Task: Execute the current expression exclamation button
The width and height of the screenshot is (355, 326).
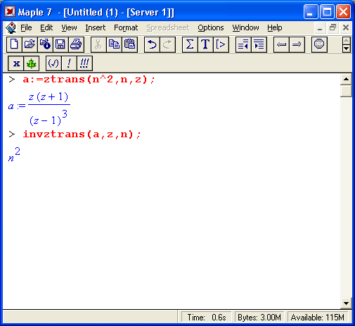Action: click(69, 63)
